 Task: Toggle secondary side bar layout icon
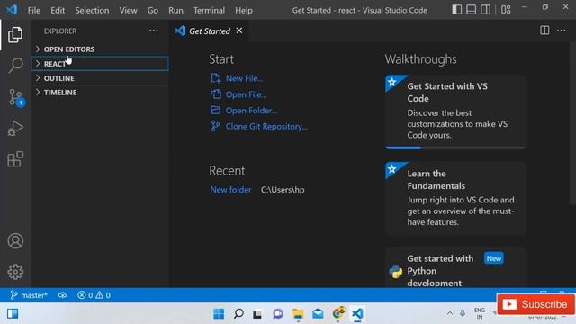click(x=485, y=10)
